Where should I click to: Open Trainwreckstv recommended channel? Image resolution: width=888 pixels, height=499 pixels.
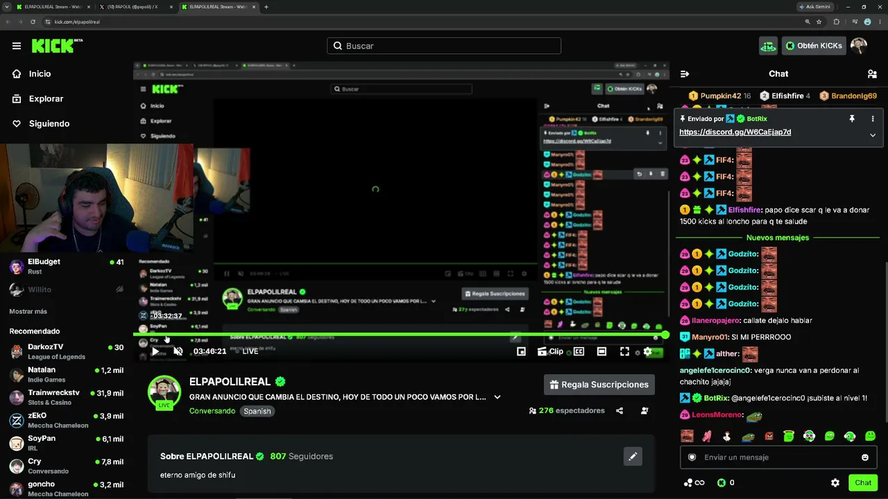click(66, 397)
